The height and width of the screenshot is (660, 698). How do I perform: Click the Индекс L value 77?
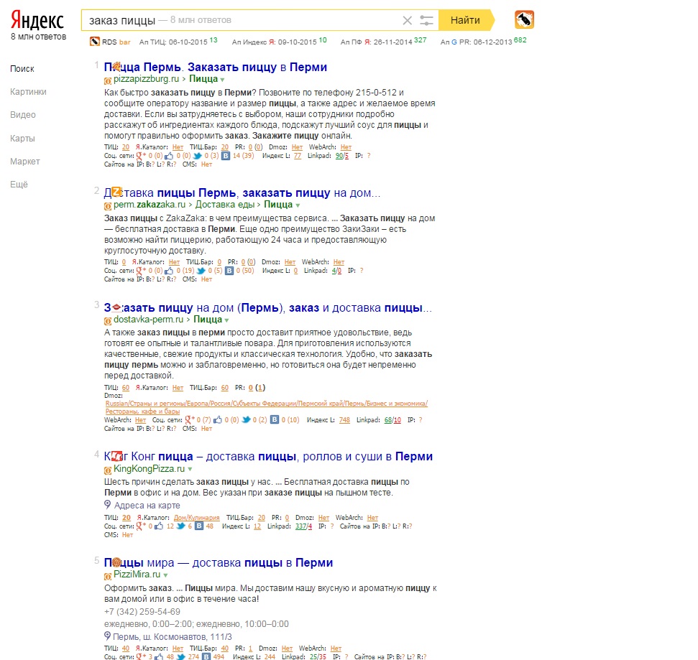coord(298,156)
